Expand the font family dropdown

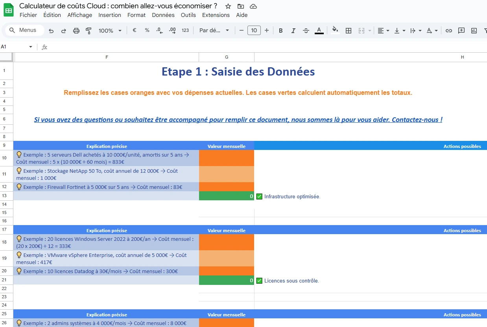[214, 30]
